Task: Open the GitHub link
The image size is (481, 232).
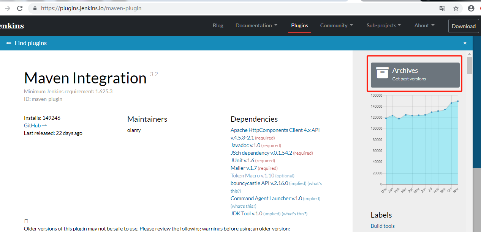Action: [35, 125]
